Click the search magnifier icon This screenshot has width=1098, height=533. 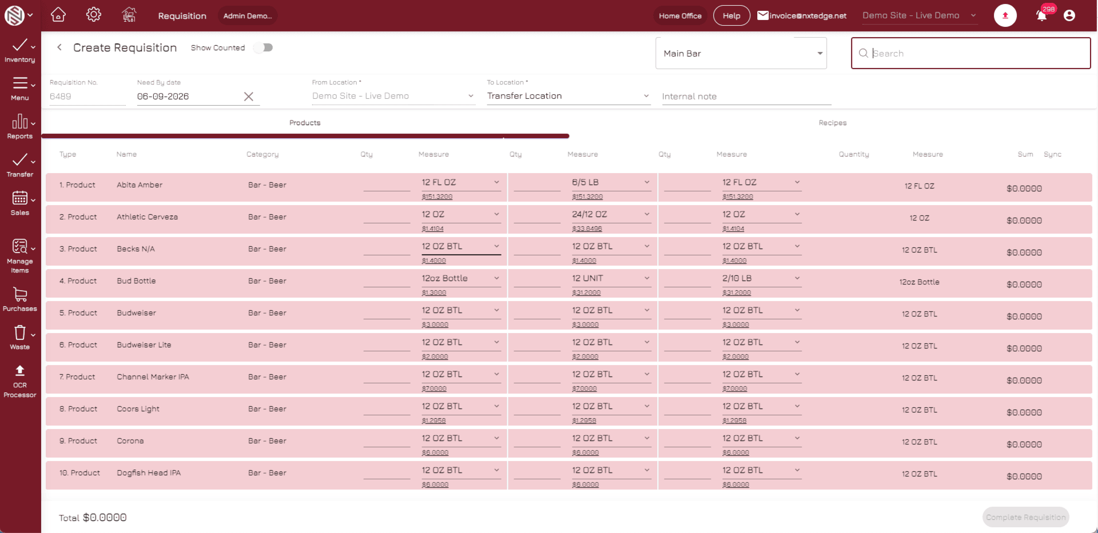point(864,53)
